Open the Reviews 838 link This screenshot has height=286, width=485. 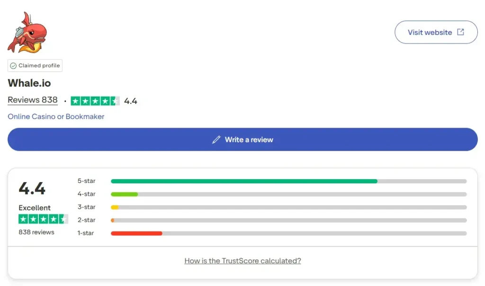33,100
